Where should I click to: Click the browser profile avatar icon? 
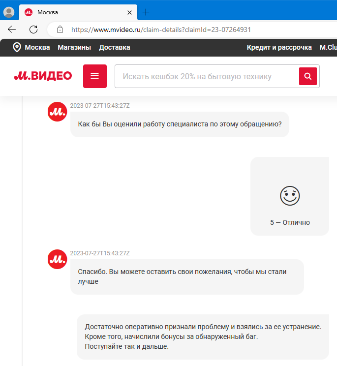[x=9, y=12]
